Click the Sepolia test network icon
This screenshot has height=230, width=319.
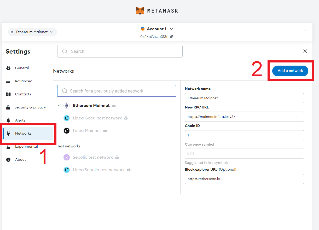pyautogui.click(x=67, y=157)
